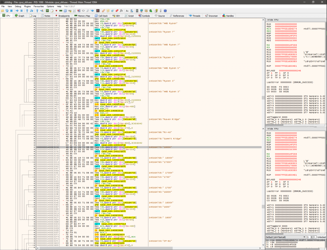Switch to the Script tab

tap(129, 16)
